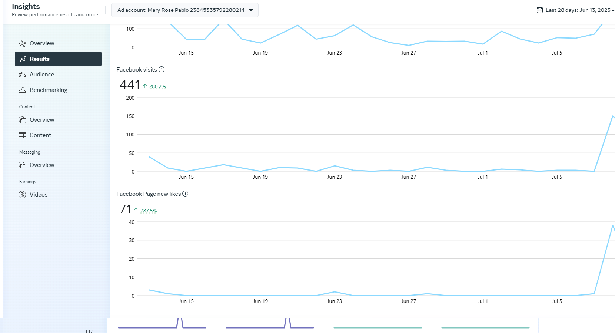Click the spike peak on Page new likes chart

[613, 225]
